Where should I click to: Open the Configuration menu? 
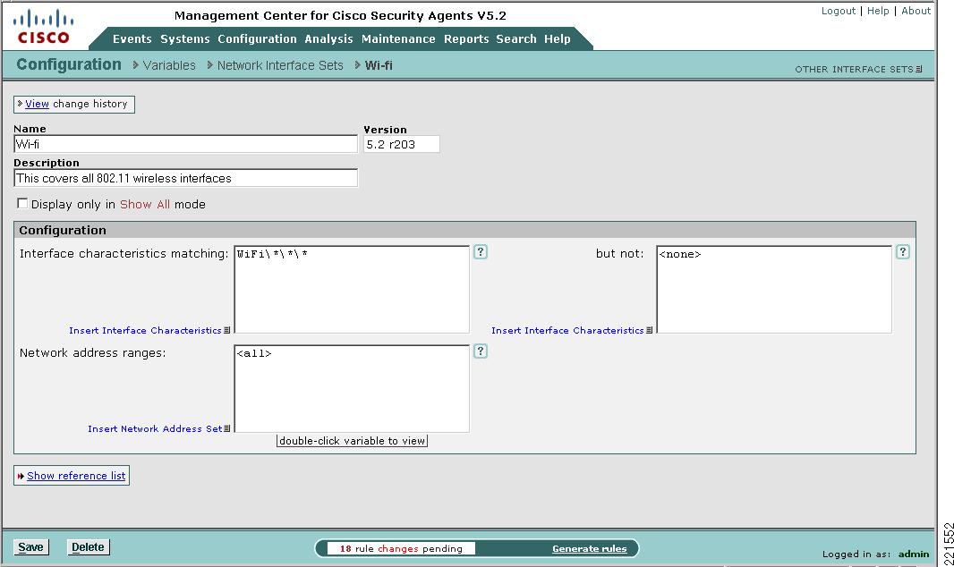pos(258,38)
